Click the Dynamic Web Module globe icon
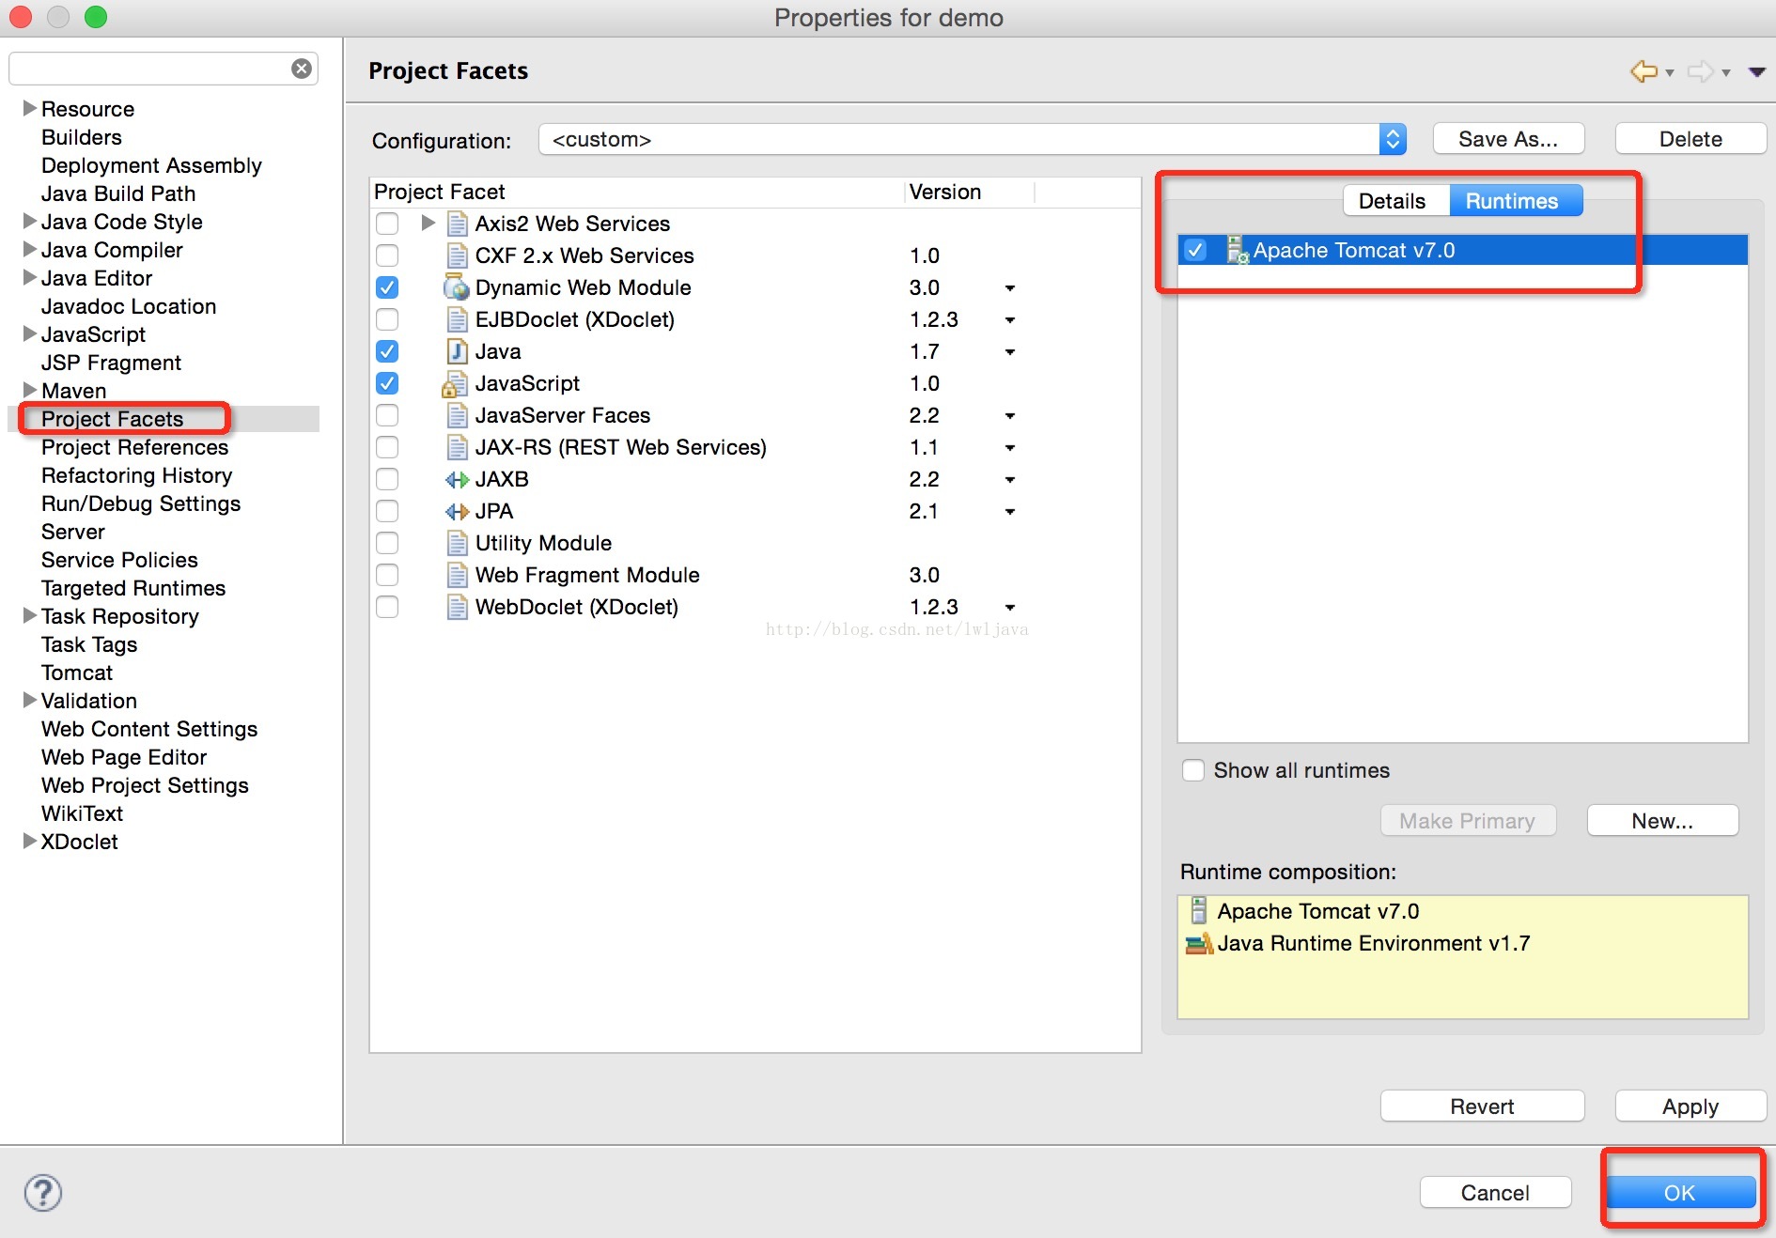Viewport: 1776px width, 1238px height. tap(456, 287)
